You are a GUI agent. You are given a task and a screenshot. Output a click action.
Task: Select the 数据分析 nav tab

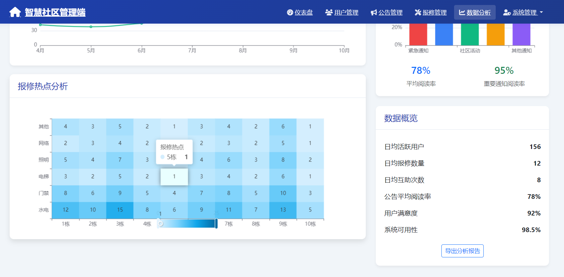pos(475,12)
